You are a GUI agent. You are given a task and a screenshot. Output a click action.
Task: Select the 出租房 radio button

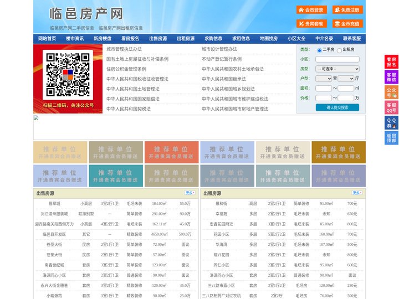(339, 50)
